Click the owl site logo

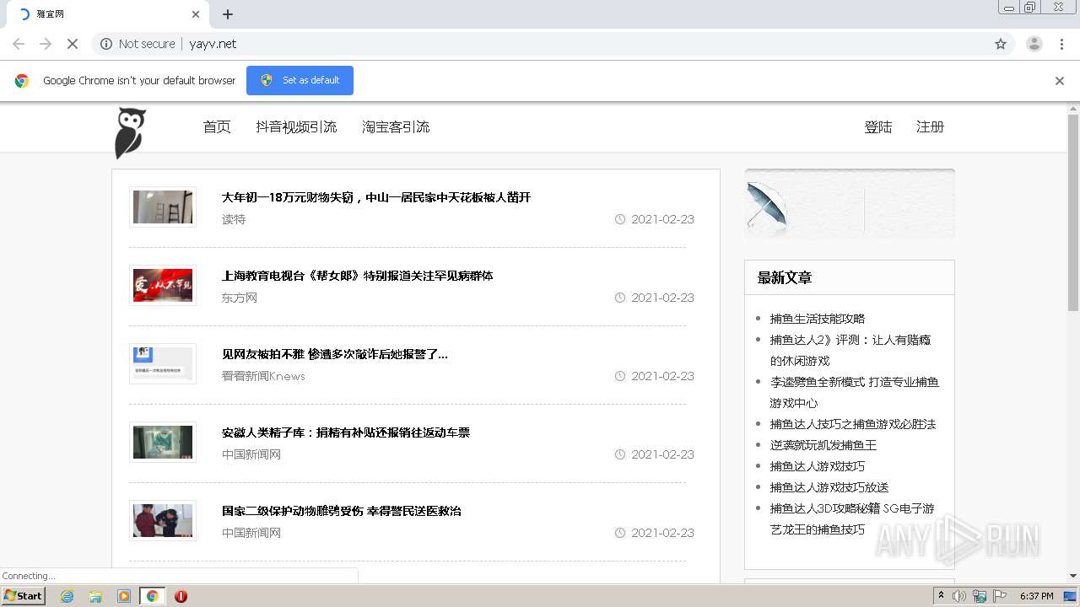coord(131,132)
